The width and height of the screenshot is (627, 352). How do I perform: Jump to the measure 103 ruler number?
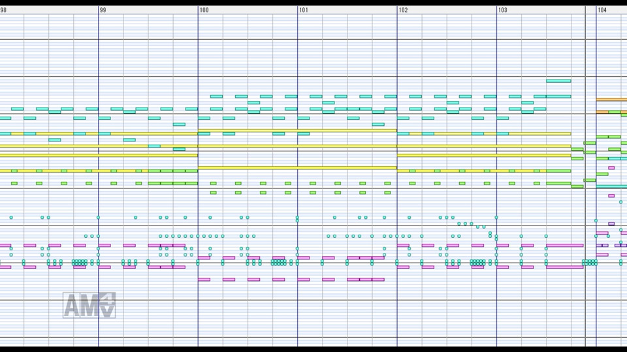503,10
